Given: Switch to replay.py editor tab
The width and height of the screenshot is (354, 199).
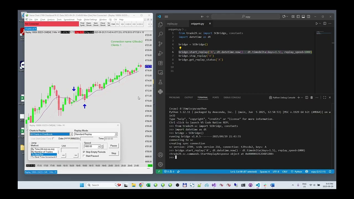Looking at the screenshot, I should click(x=172, y=24).
